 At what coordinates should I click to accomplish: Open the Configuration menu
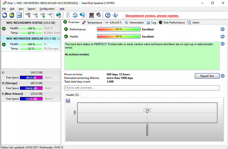pyautogui.click(x=47, y=9)
